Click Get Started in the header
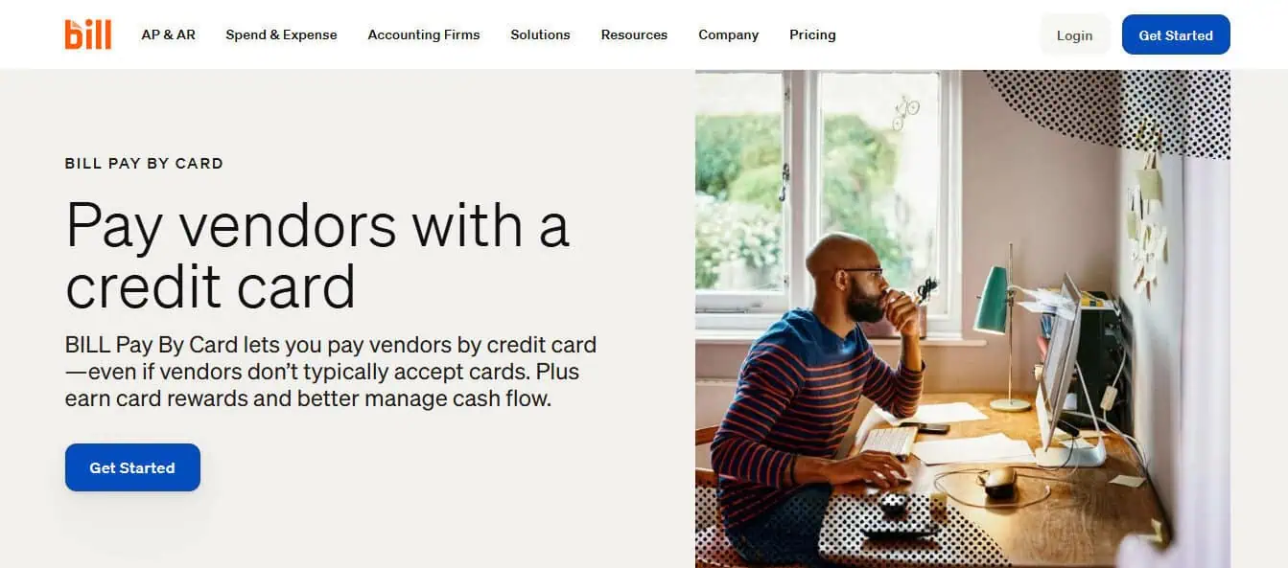This screenshot has width=1288, height=568. click(x=1176, y=35)
